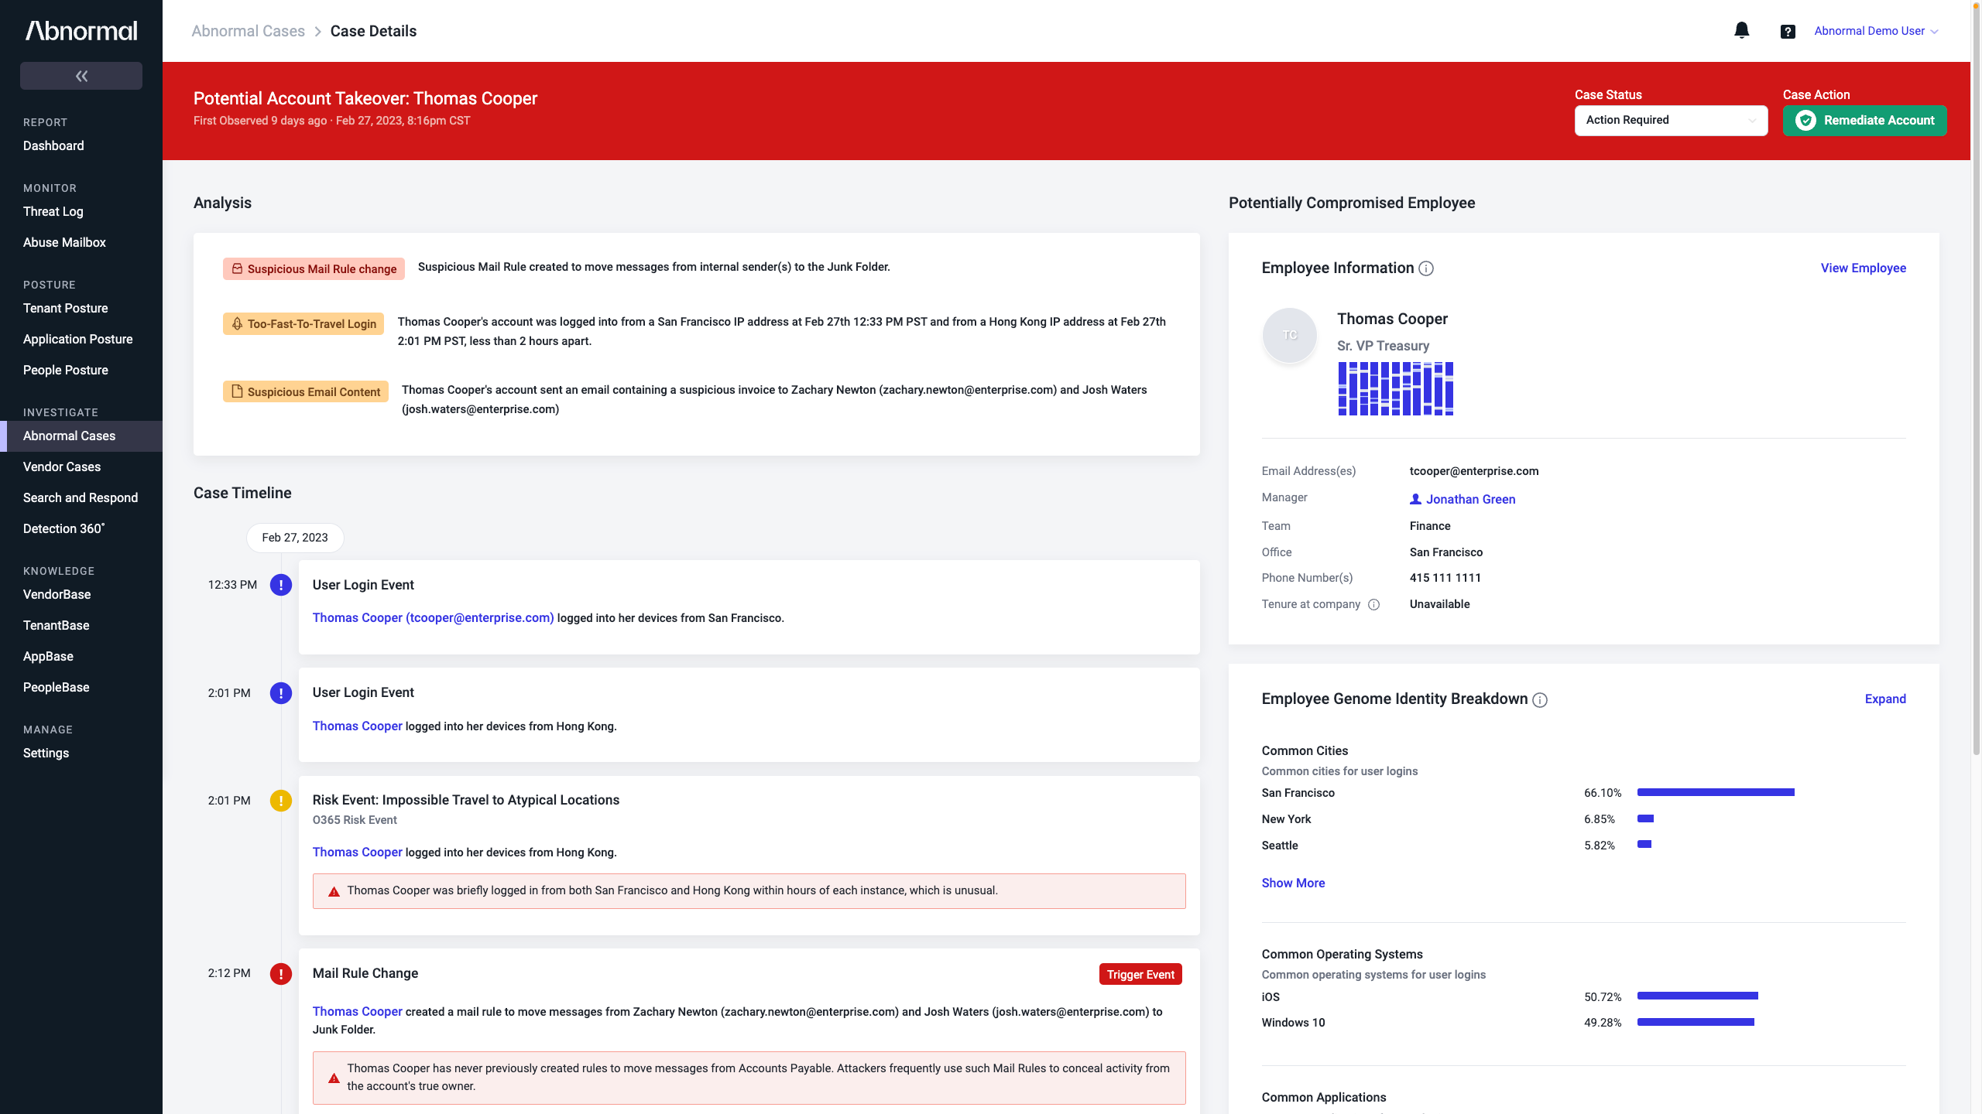Click the Remediate Account button
This screenshot has width=1982, height=1114.
[x=1864, y=121]
